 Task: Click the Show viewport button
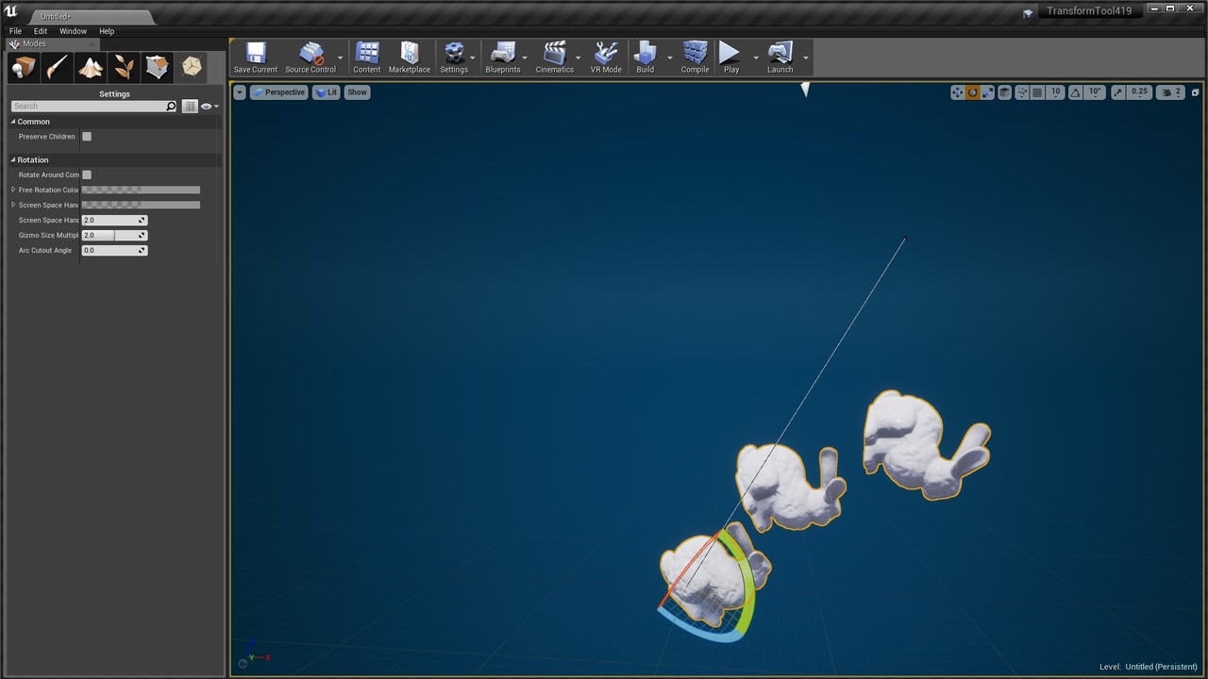tap(357, 92)
